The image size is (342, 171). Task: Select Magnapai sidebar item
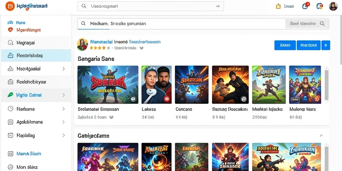(36, 42)
